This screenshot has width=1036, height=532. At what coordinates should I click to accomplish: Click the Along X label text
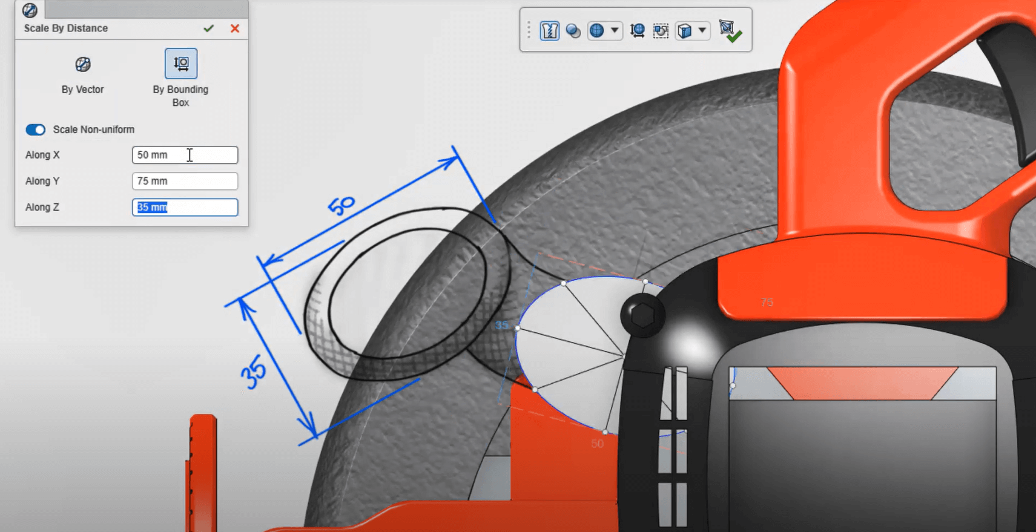(42, 155)
